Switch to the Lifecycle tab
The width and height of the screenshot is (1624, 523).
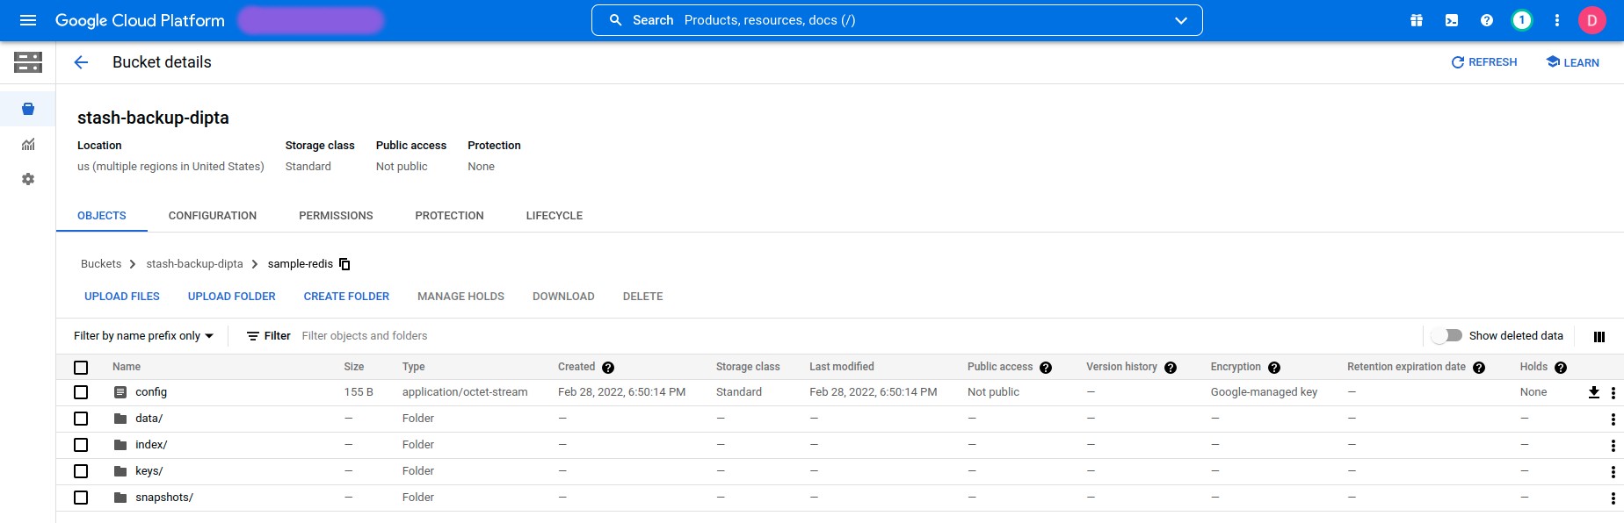coord(554,216)
